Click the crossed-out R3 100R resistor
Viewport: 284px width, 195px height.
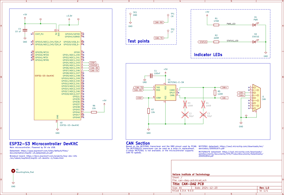[185, 105]
